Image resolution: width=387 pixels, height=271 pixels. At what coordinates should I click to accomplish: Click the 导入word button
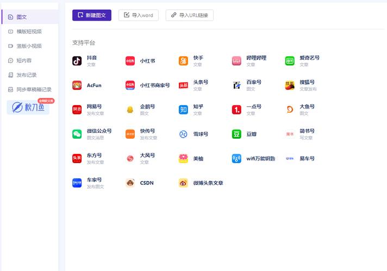pyautogui.click(x=139, y=15)
